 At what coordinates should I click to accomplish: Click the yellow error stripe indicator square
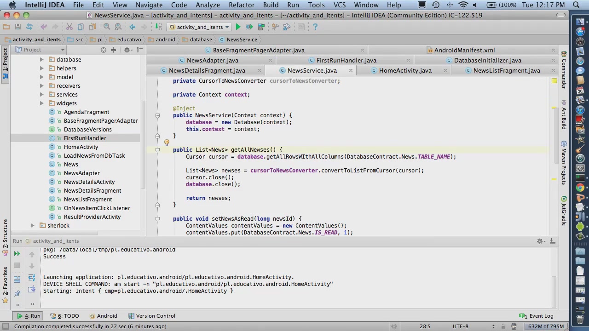click(x=554, y=81)
